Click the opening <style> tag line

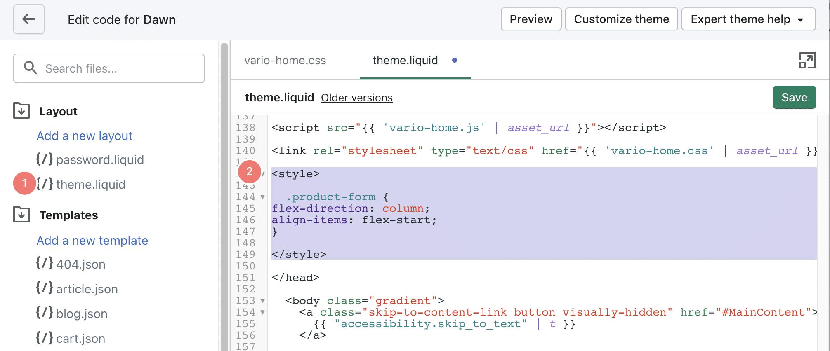click(295, 174)
